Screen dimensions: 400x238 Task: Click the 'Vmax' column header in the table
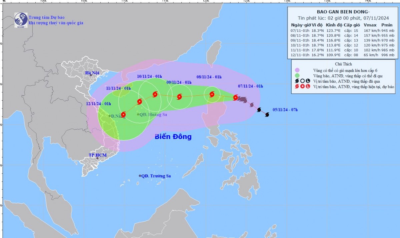[369, 25]
